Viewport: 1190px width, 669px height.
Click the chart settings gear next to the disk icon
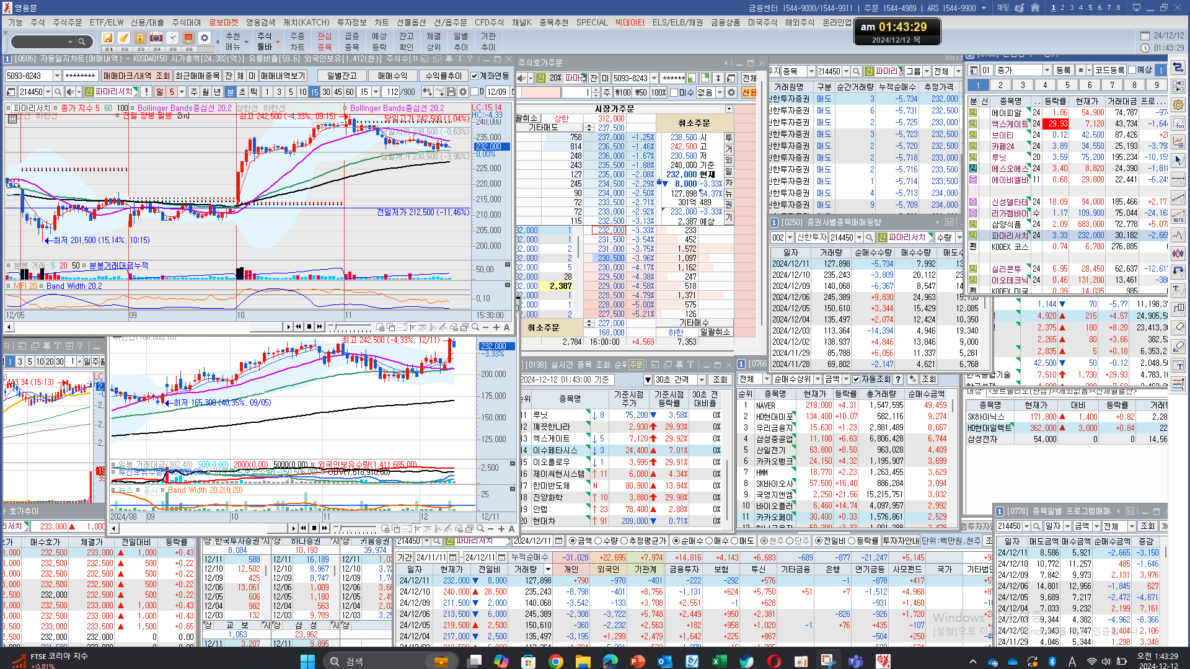pyautogui.click(x=462, y=92)
